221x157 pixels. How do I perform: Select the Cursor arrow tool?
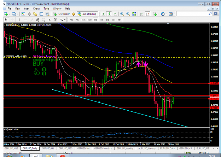pyautogui.click(x=6, y=20)
